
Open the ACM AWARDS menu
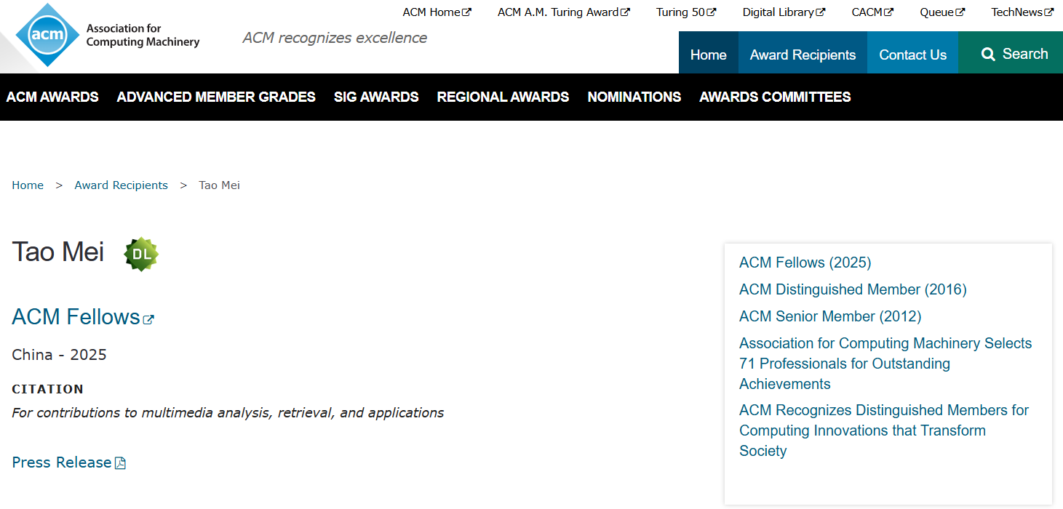click(x=52, y=97)
